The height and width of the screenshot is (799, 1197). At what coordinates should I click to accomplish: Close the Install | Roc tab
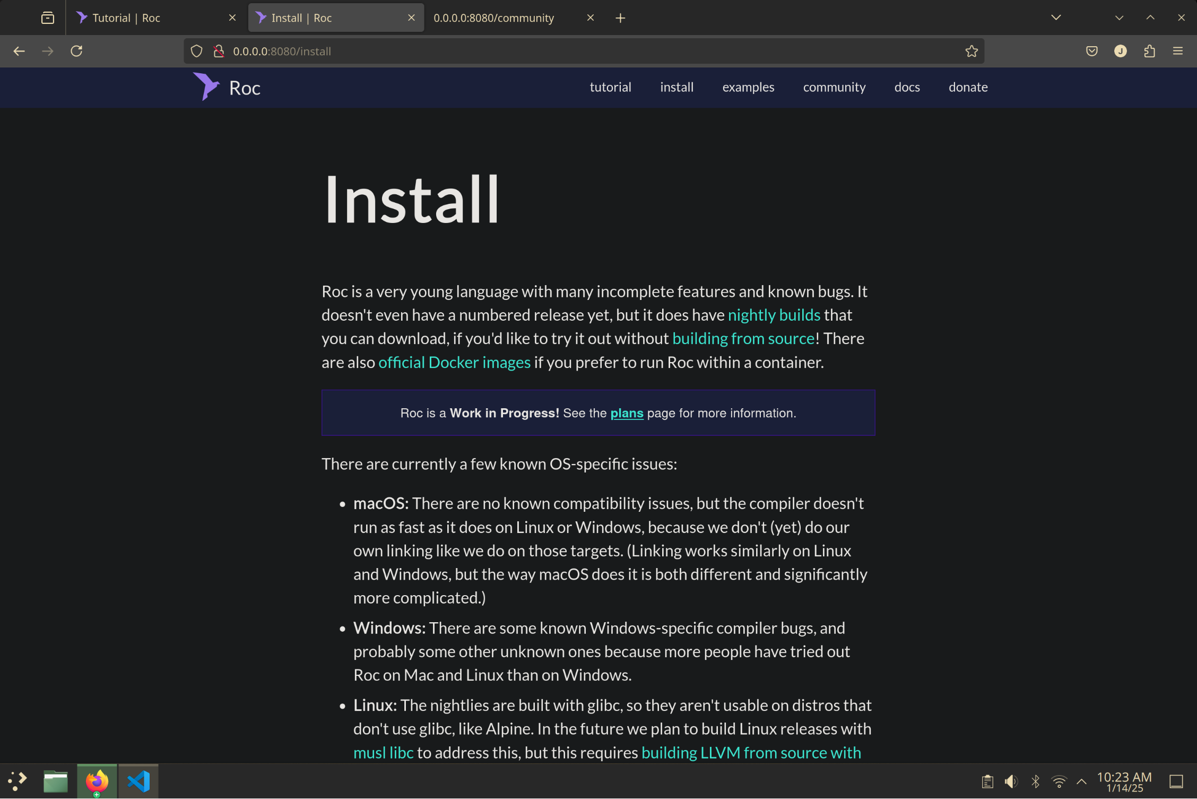(411, 18)
